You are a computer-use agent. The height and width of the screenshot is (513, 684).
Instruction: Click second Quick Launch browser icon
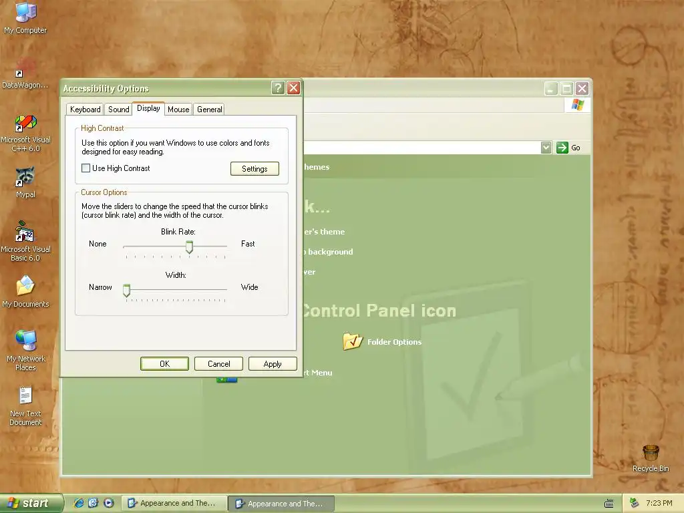coord(94,503)
